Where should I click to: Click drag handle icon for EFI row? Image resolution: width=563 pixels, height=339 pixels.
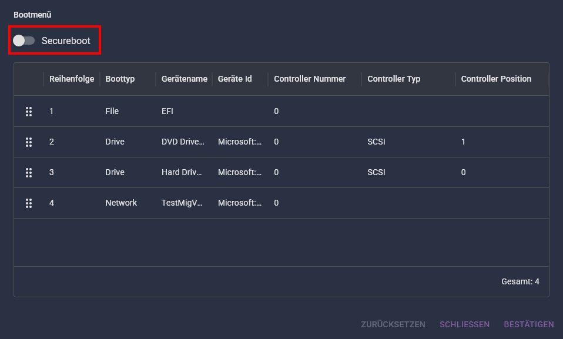(x=29, y=112)
